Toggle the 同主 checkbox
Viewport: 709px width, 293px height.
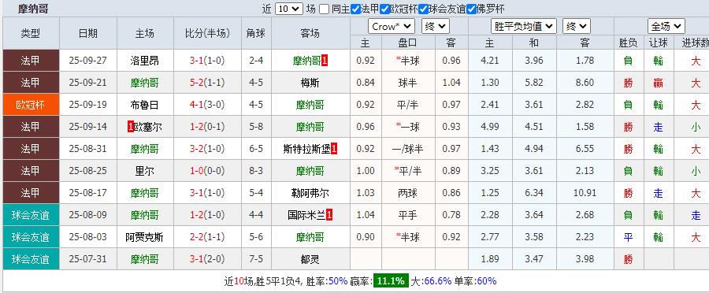pyautogui.click(x=324, y=9)
